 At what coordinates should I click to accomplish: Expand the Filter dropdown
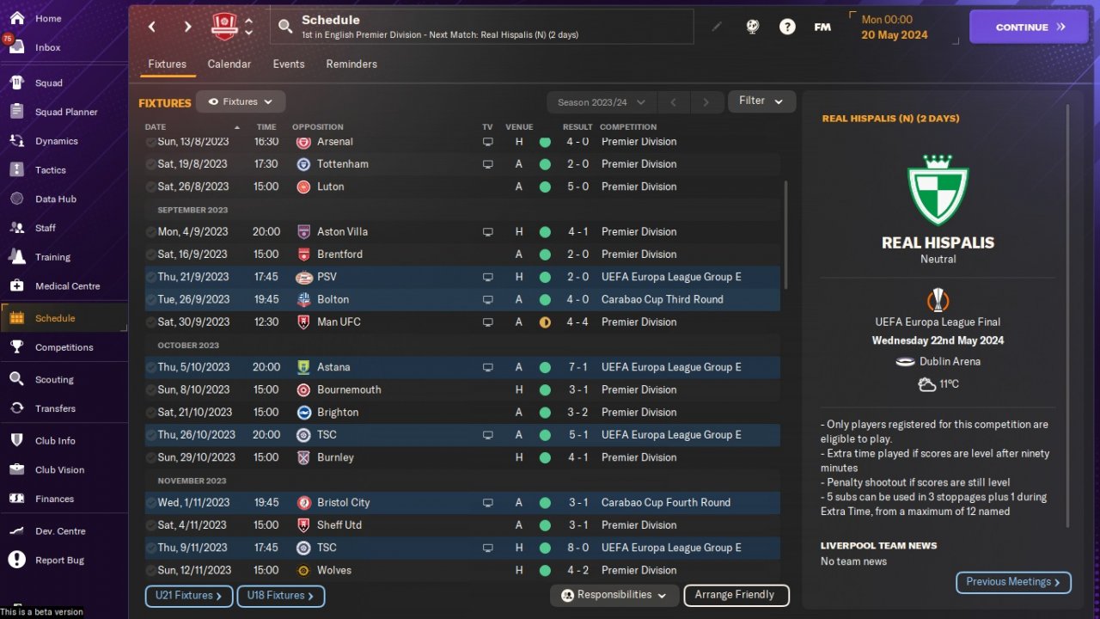(761, 101)
